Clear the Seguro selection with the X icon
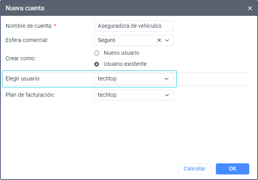This screenshot has width=258, height=180. (x=159, y=40)
